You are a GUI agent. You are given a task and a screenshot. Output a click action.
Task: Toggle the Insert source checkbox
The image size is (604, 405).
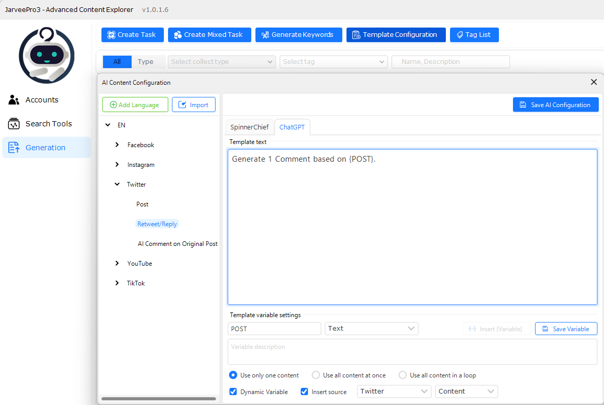[304, 391]
